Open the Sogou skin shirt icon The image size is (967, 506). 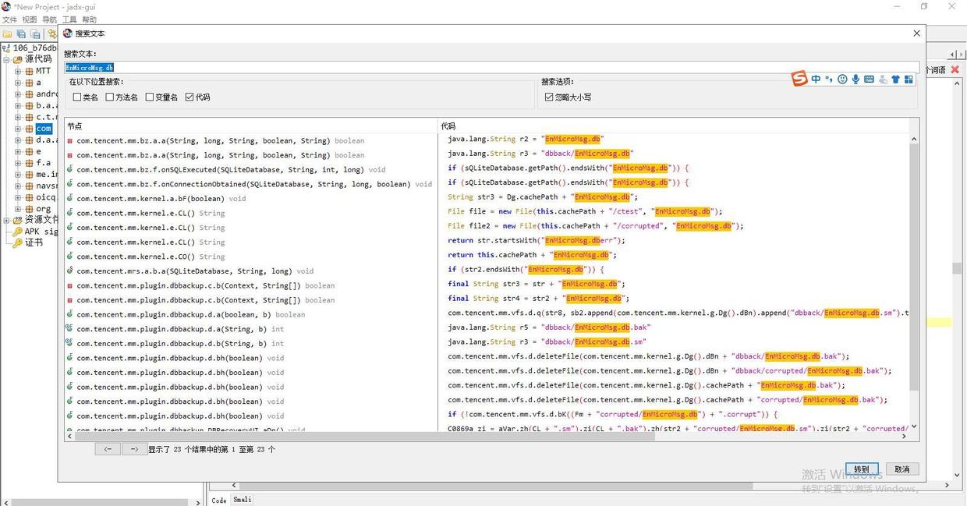click(x=895, y=80)
